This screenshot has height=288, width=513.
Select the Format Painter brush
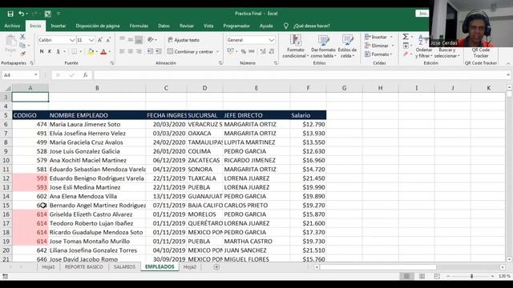tap(22, 54)
